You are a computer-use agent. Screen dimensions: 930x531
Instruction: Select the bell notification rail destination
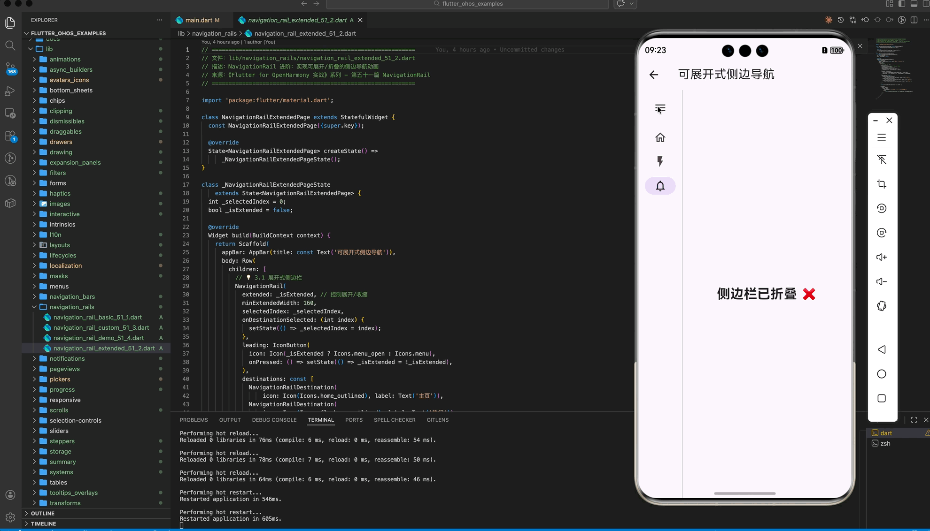660,186
